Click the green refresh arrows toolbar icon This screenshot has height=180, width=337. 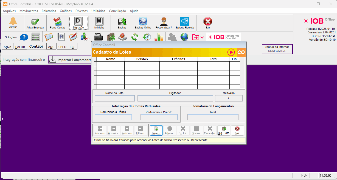135,37
